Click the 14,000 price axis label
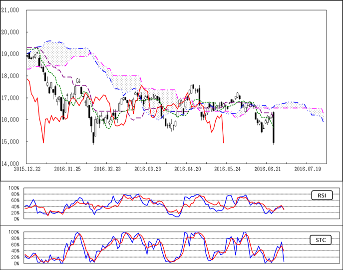Viewport: 343px width, 270px height. click(10, 164)
